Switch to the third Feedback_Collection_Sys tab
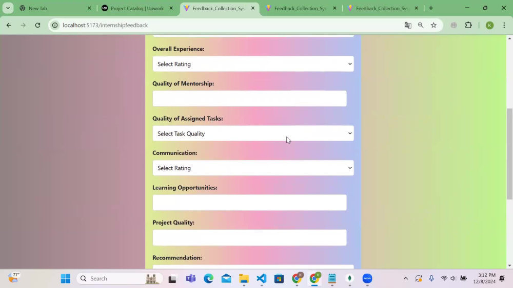This screenshot has width=513, height=288. point(382,9)
